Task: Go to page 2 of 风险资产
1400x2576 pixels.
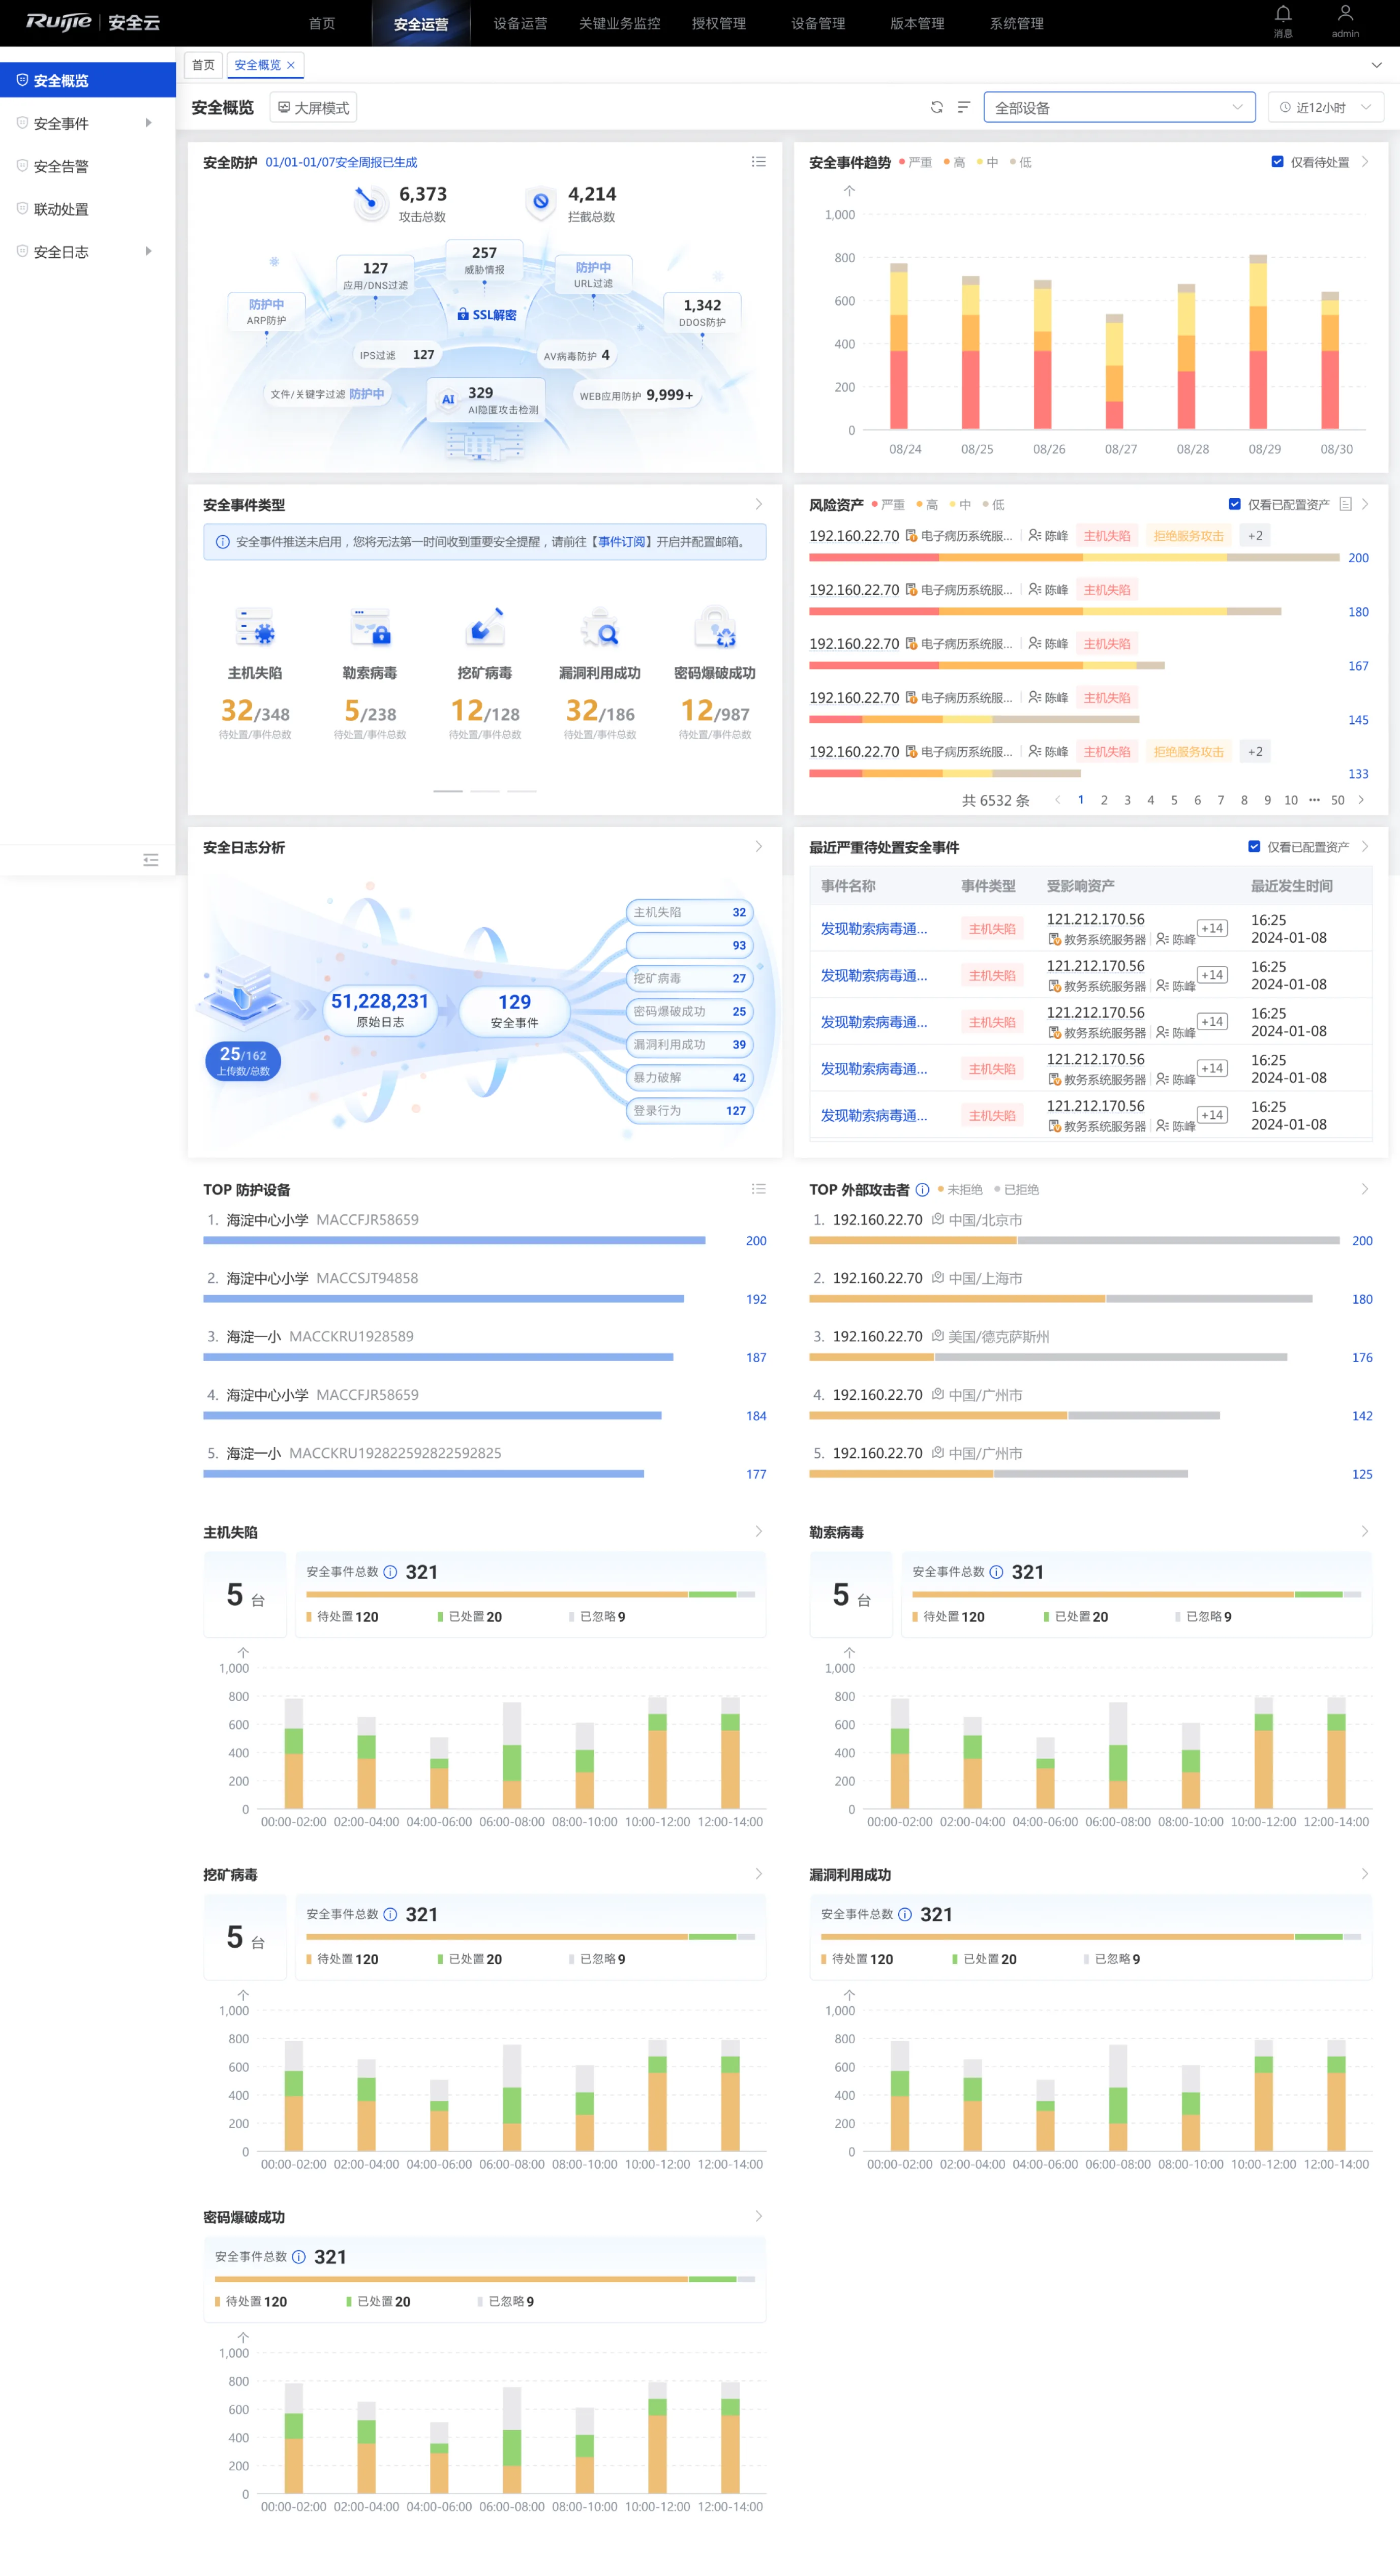Action: click(x=1104, y=800)
